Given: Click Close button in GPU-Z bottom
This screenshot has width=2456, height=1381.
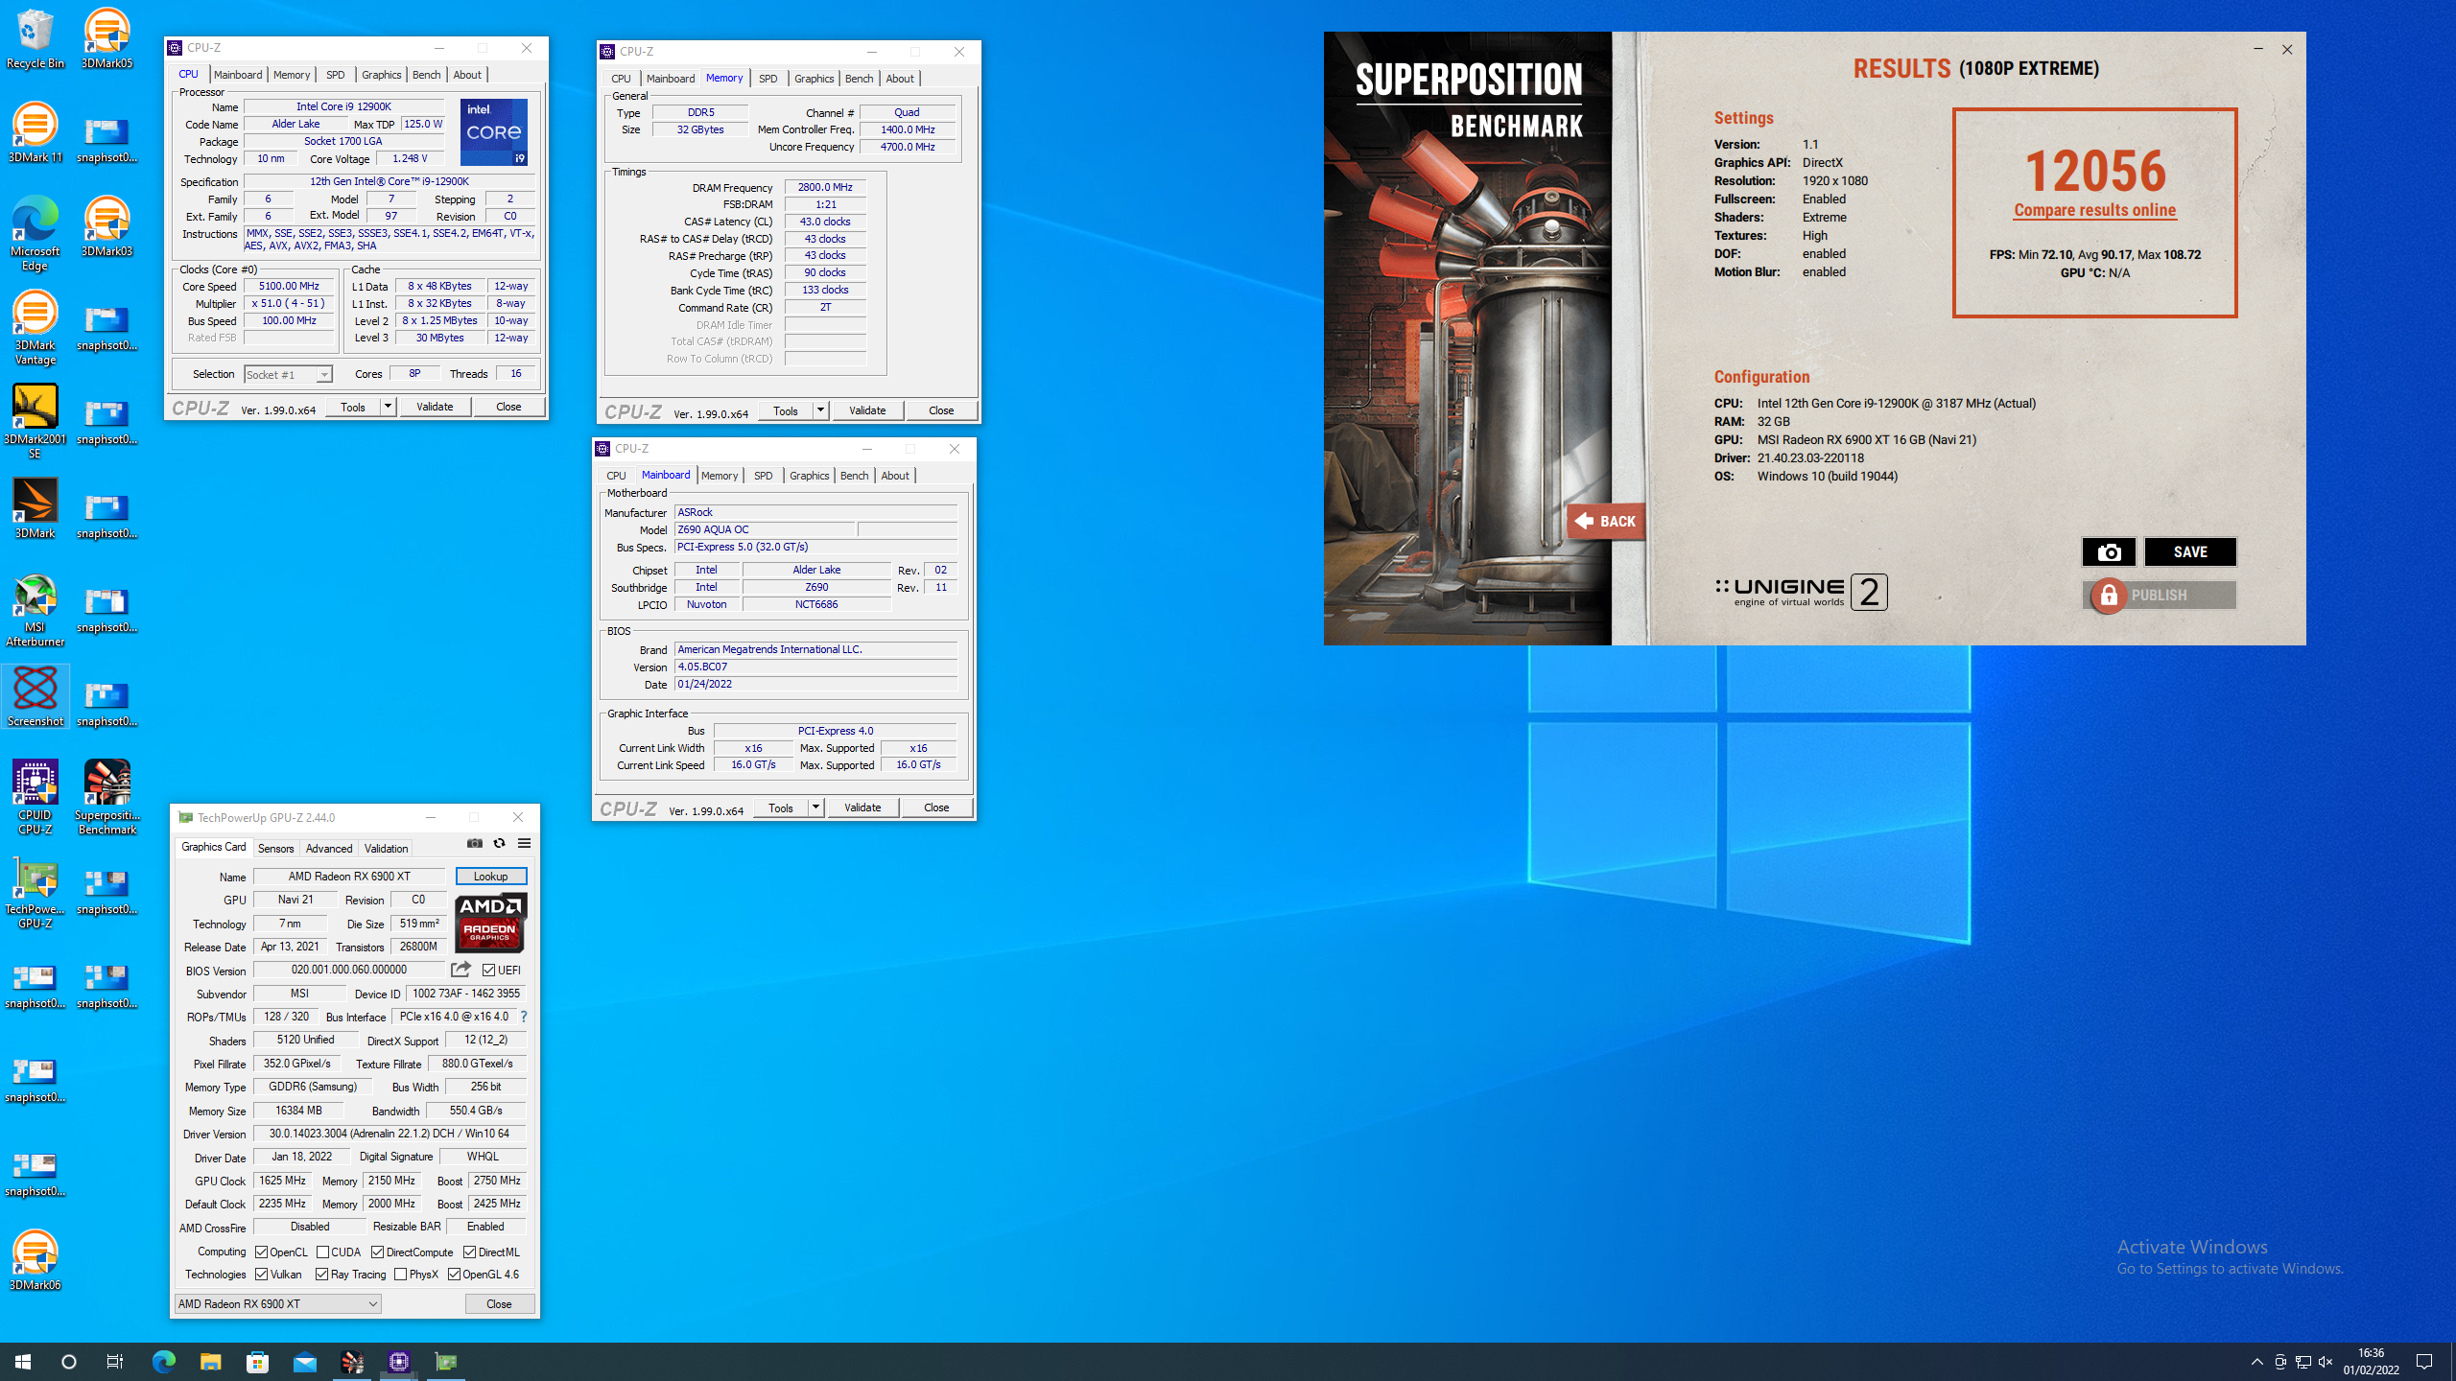Looking at the screenshot, I should point(499,1303).
